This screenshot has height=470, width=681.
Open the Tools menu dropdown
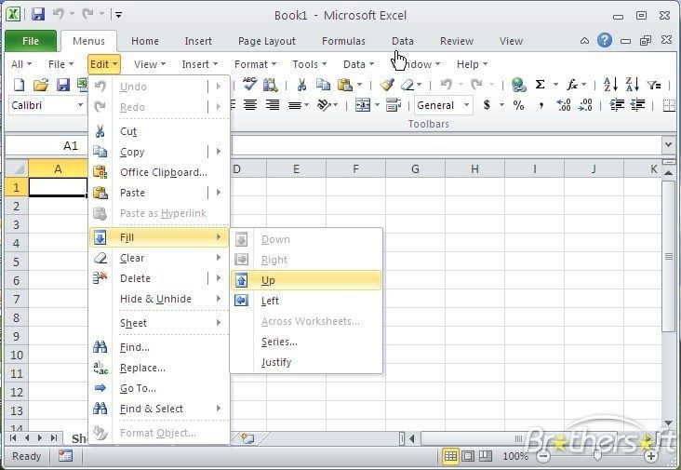310,64
